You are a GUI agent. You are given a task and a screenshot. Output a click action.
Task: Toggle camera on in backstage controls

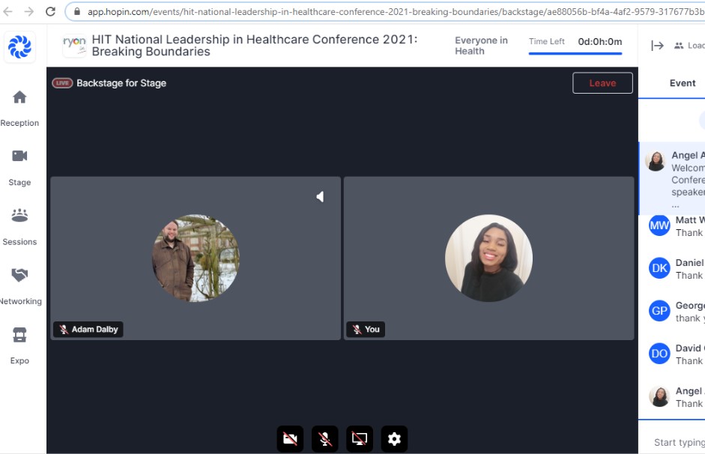(x=290, y=439)
